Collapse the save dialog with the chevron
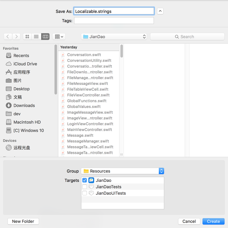The height and width of the screenshot is (228, 228). tap(160, 11)
